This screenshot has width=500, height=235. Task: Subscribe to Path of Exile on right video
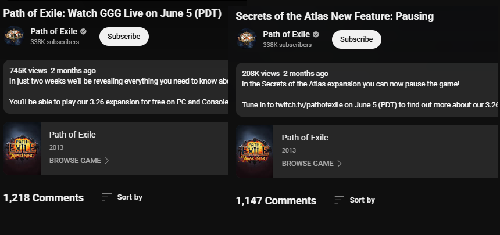coord(356,39)
